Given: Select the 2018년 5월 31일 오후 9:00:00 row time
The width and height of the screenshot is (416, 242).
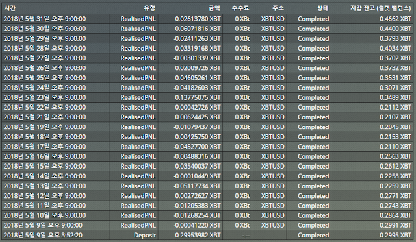Looking at the screenshot, I should click(x=45, y=19).
